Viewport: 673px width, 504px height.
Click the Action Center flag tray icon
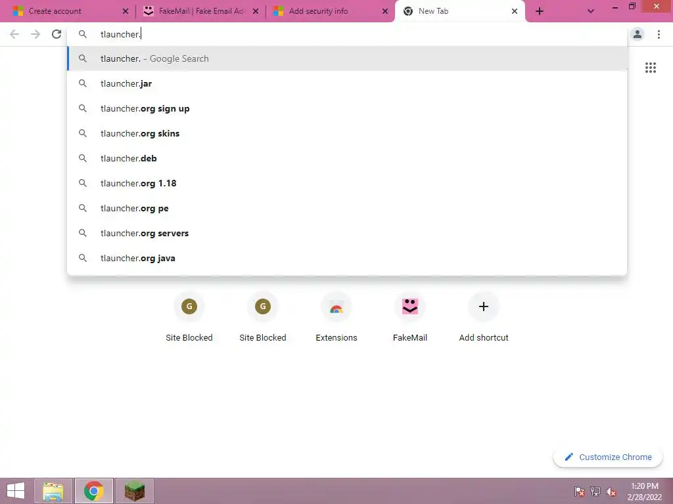tap(580, 491)
